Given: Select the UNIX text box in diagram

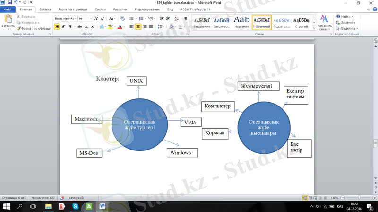Looking at the screenshot, I should click(x=137, y=81).
